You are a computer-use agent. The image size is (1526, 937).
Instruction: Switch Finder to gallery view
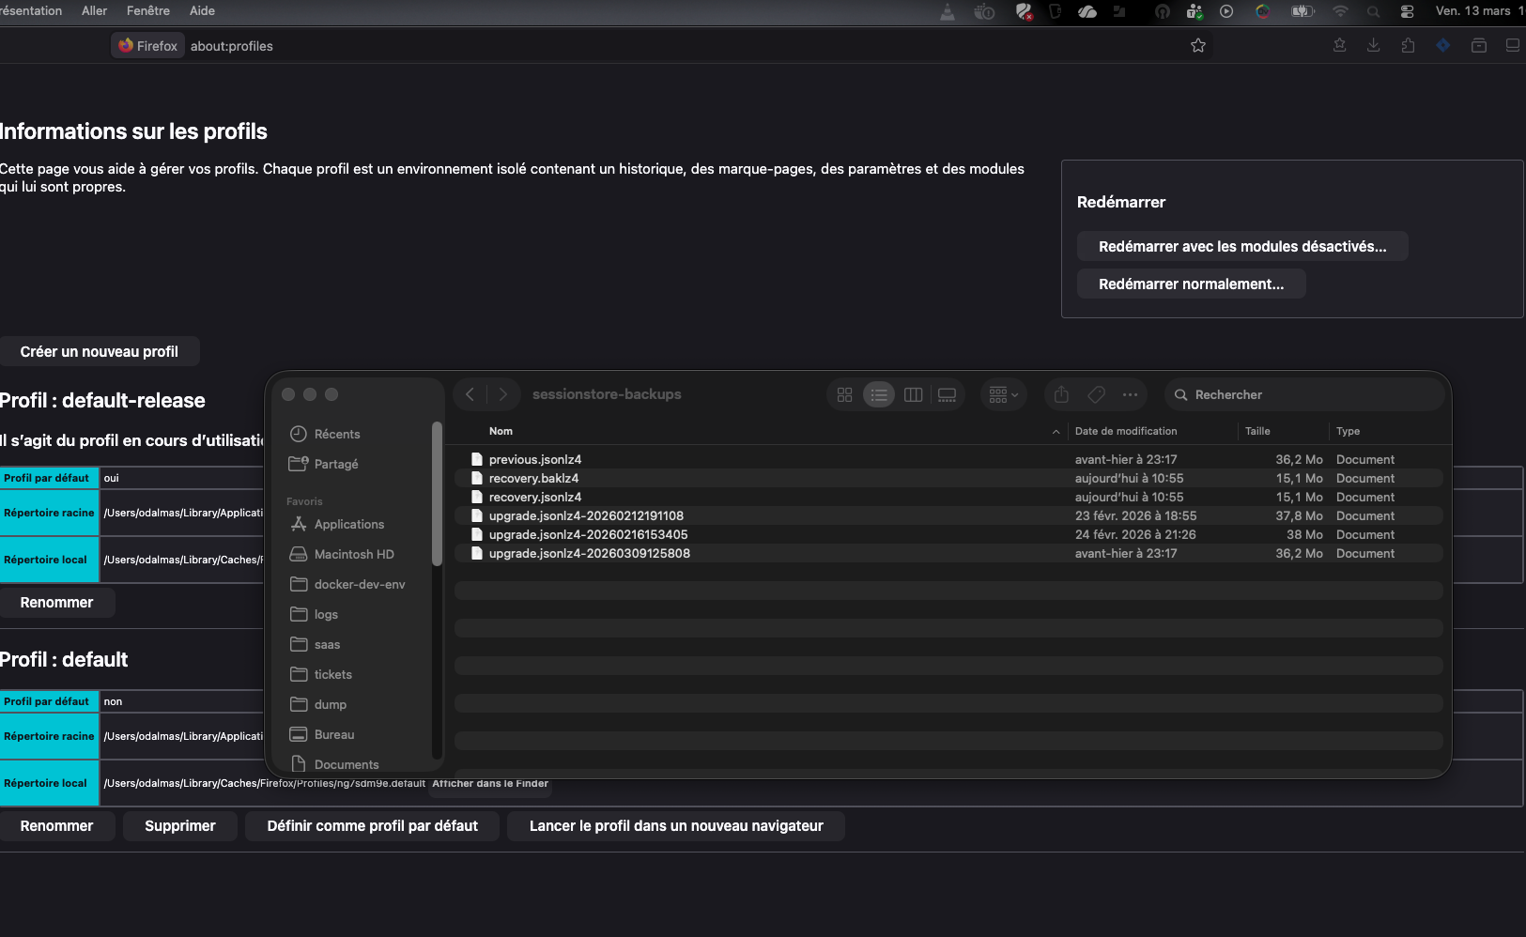click(x=947, y=394)
